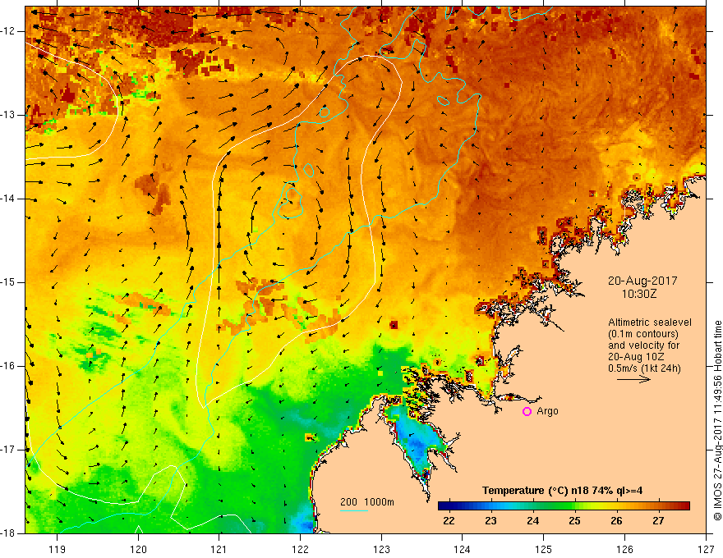Image resolution: width=723 pixels, height=558 pixels.
Task: Click the time '10:30Z' text
Action: [x=638, y=294]
